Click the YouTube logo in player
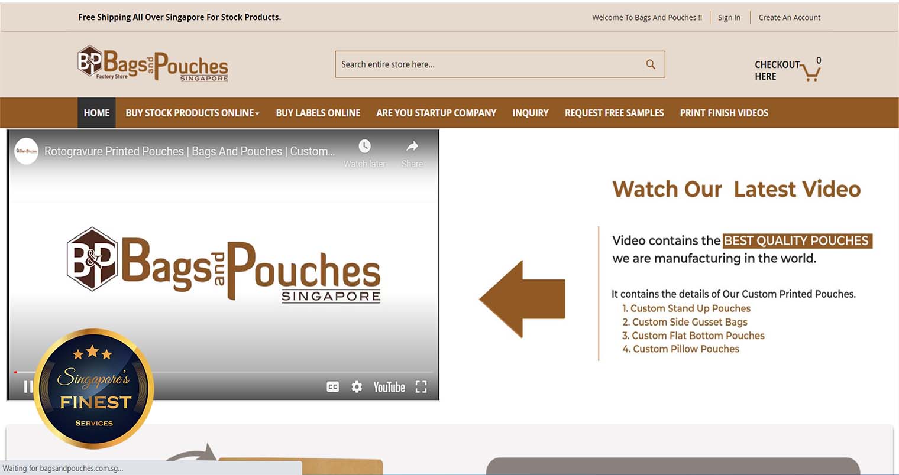Screen dimensions: 899x475 point(389,387)
